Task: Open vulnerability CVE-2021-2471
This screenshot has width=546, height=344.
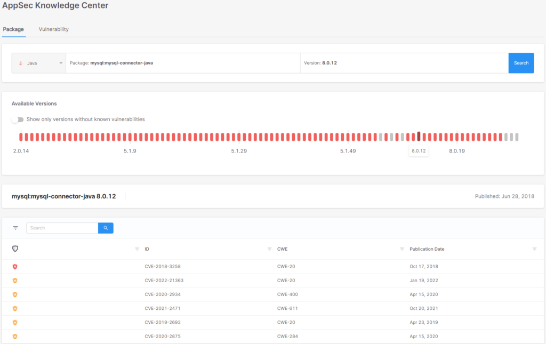Action: point(163,308)
